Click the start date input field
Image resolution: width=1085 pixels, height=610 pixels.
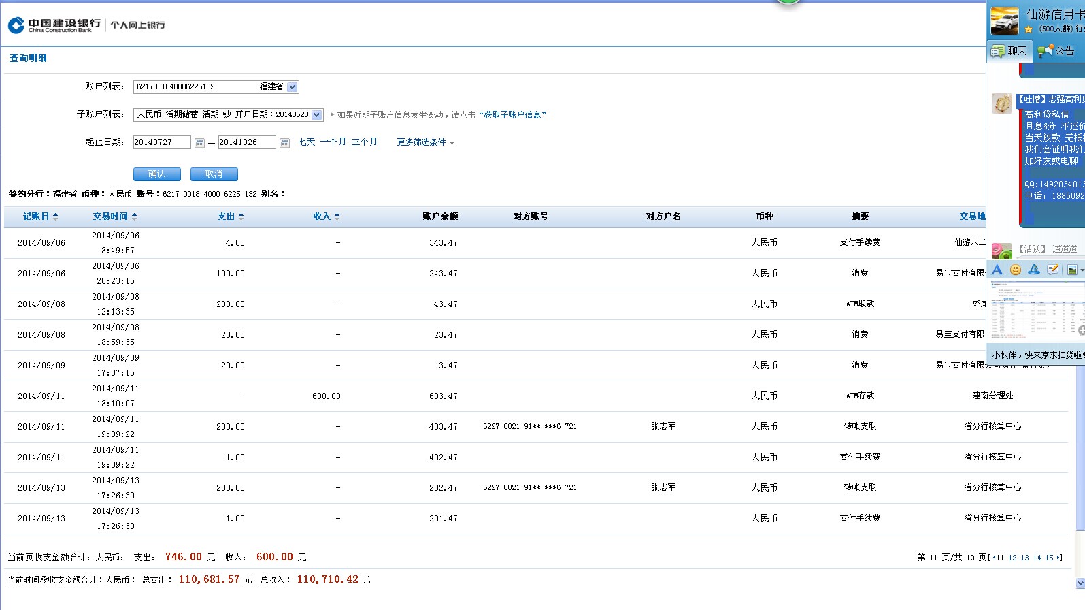pyautogui.click(x=162, y=142)
